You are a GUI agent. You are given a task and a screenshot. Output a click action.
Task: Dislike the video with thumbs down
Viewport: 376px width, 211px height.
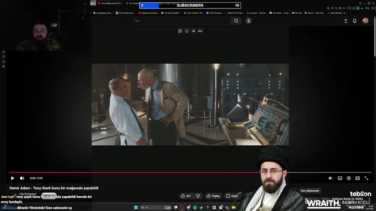(198, 196)
